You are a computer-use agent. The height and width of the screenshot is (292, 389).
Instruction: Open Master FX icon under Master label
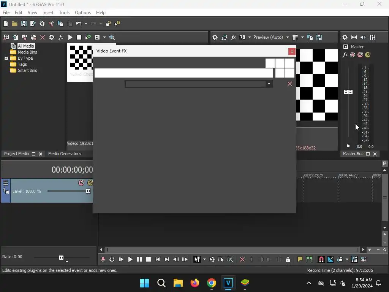click(345, 55)
